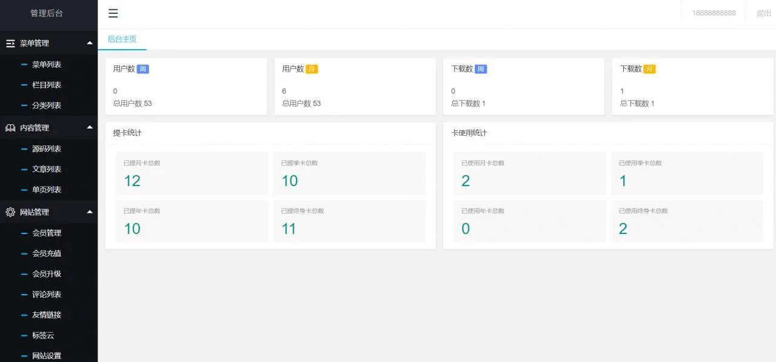Click the 内容管理 book icon
776x362 pixels.
10,128
